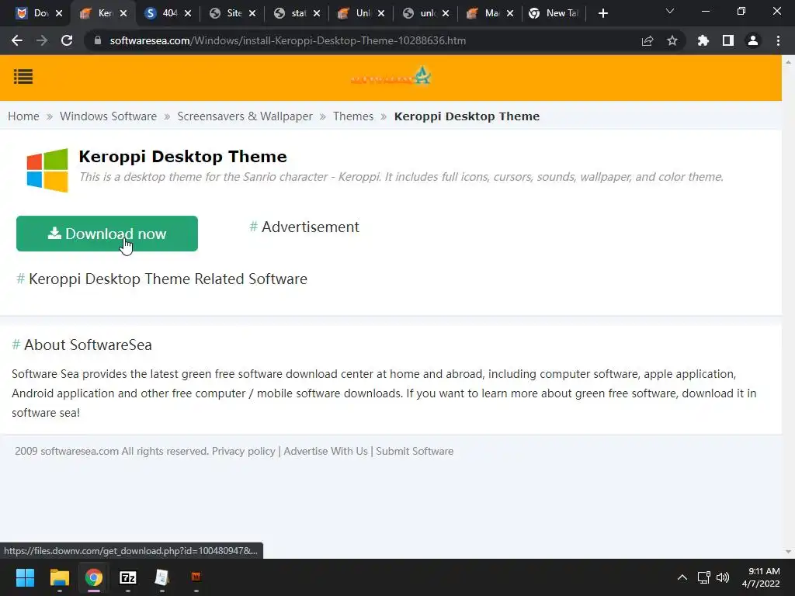Click the browser forward arrow
This screenshot has width=795, height=596.
point(42,40)
